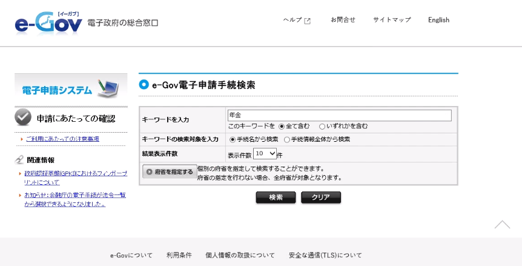Switch language to English
Viewport: 522px width, 266px height.
point(438,20)
